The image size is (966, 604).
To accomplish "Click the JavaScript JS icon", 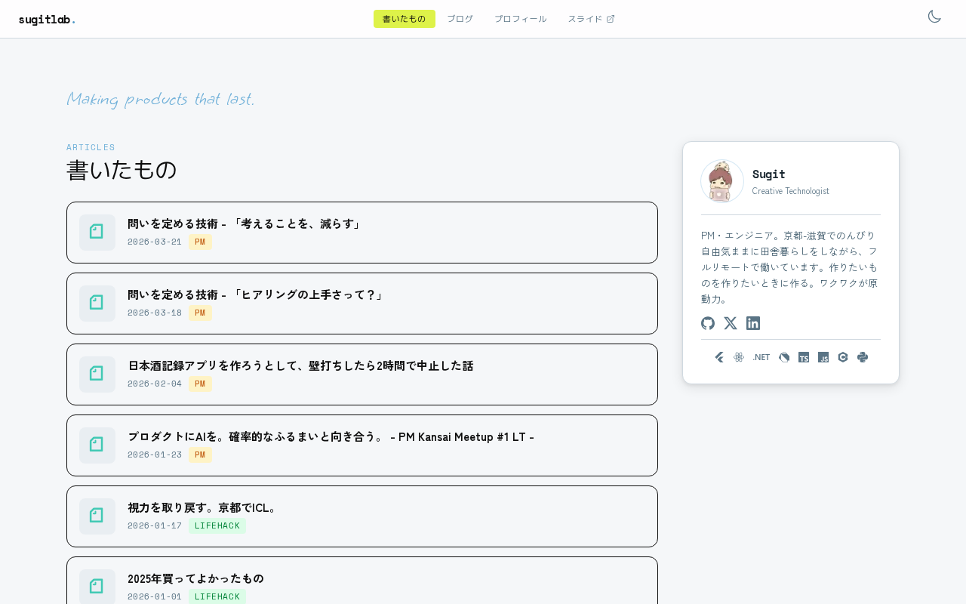I will [823, 357].
